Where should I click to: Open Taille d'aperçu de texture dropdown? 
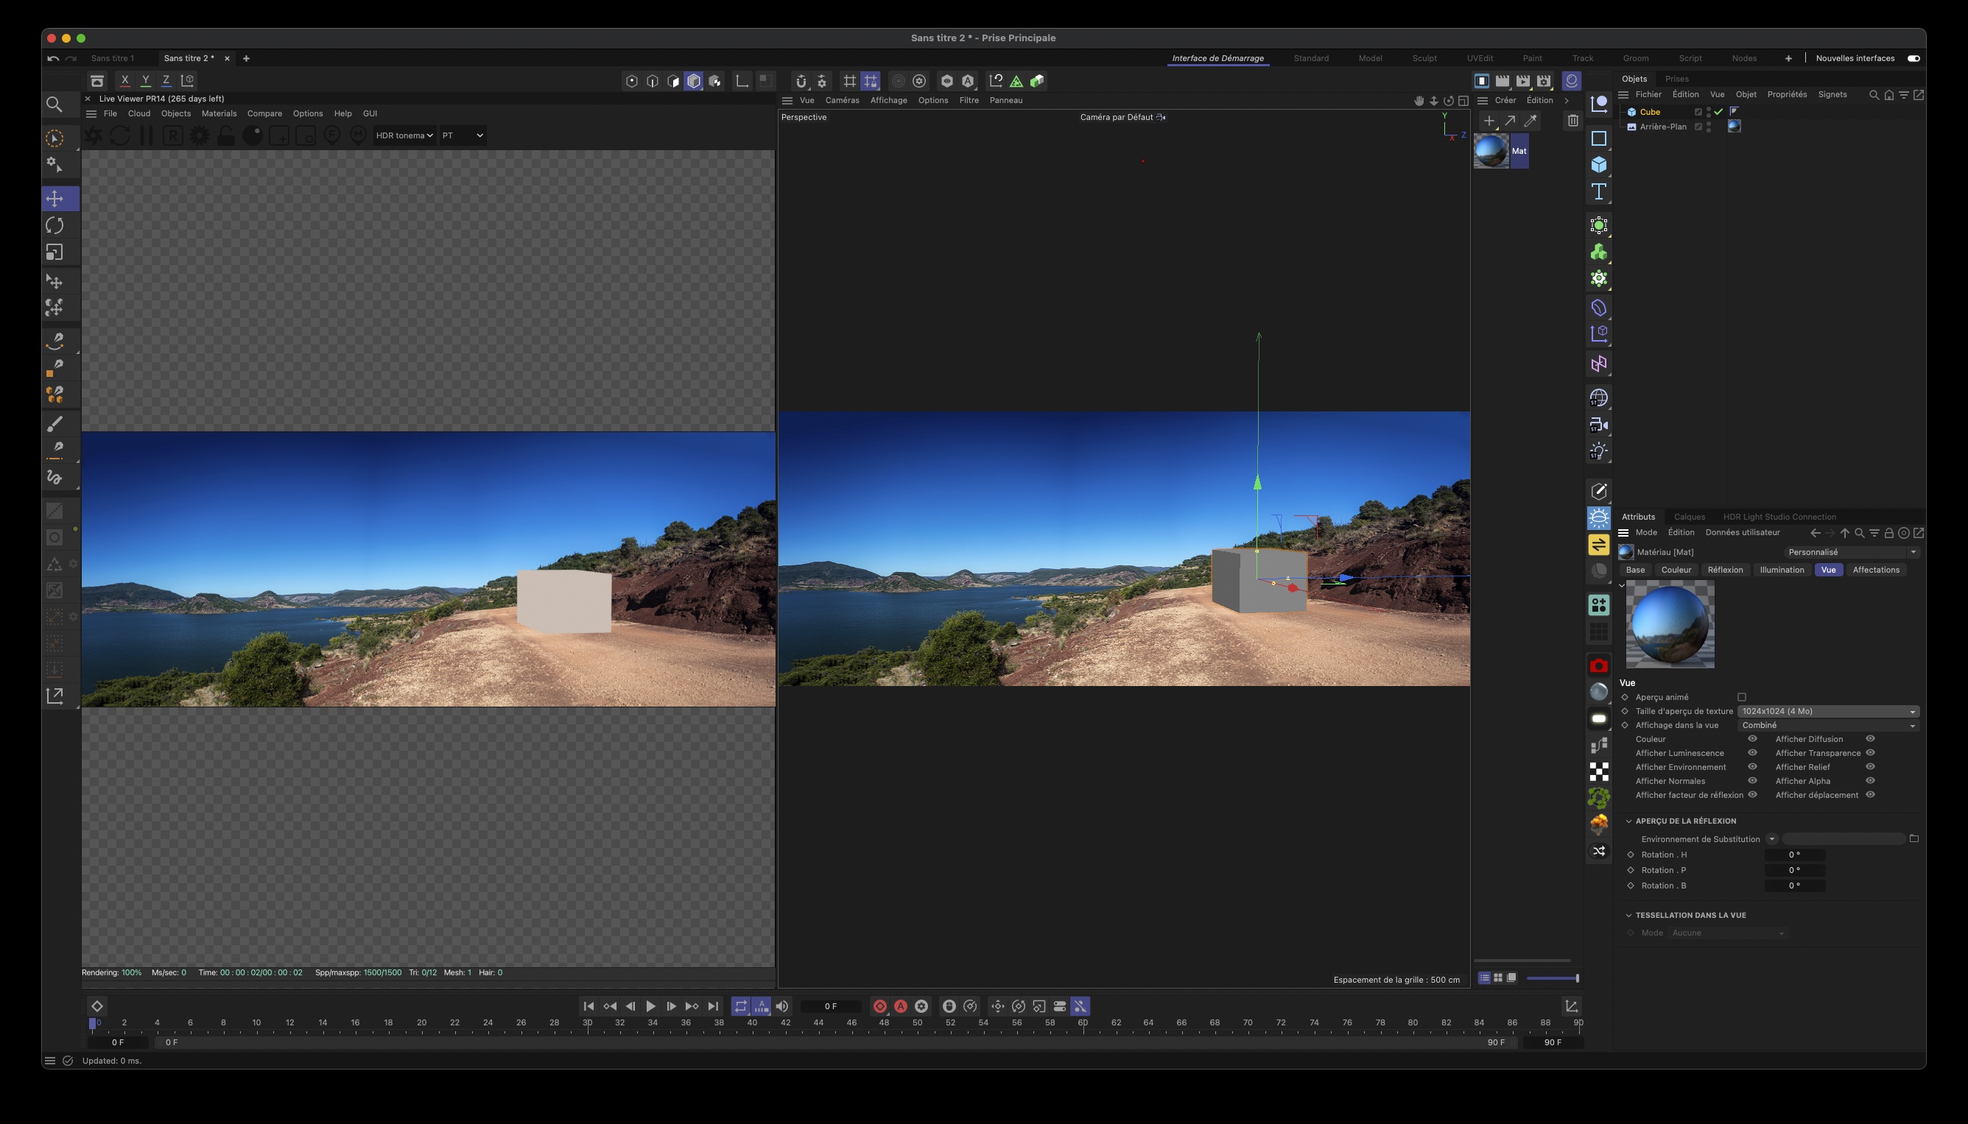[x=1827, y=711]
